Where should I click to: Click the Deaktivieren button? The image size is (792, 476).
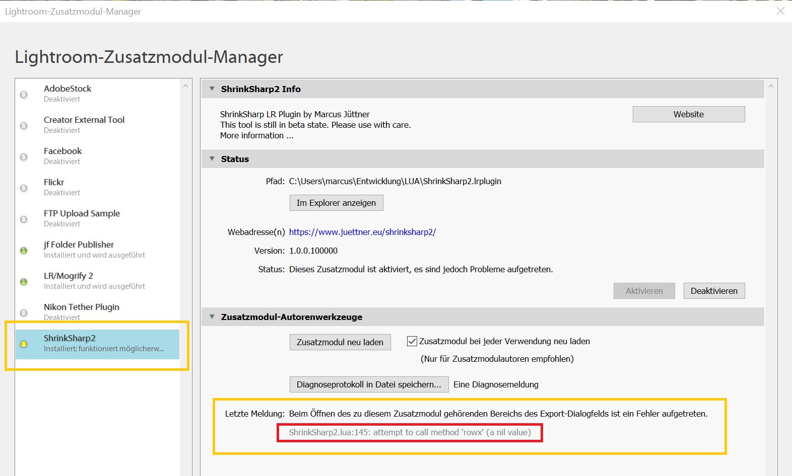[x=714, y=291]
